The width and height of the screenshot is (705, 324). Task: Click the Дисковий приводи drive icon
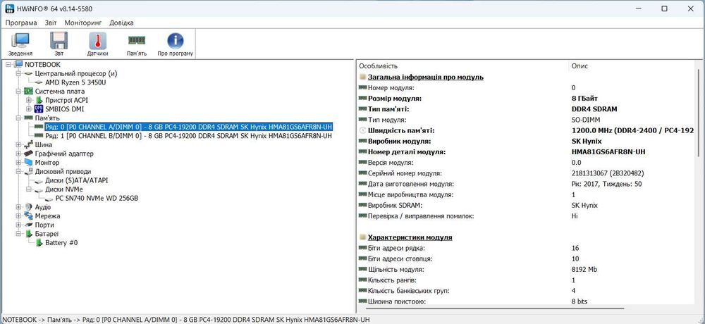29,171
